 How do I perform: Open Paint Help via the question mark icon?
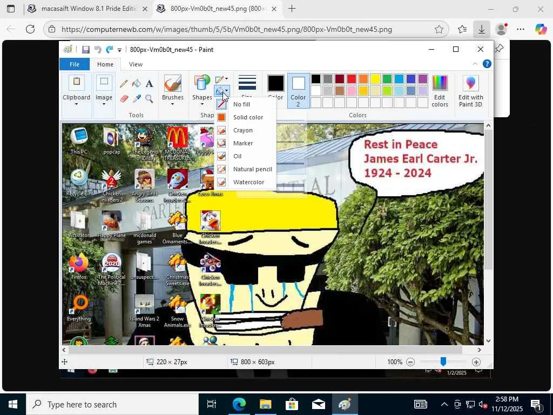pyautogui.click(x=487, y=64)
